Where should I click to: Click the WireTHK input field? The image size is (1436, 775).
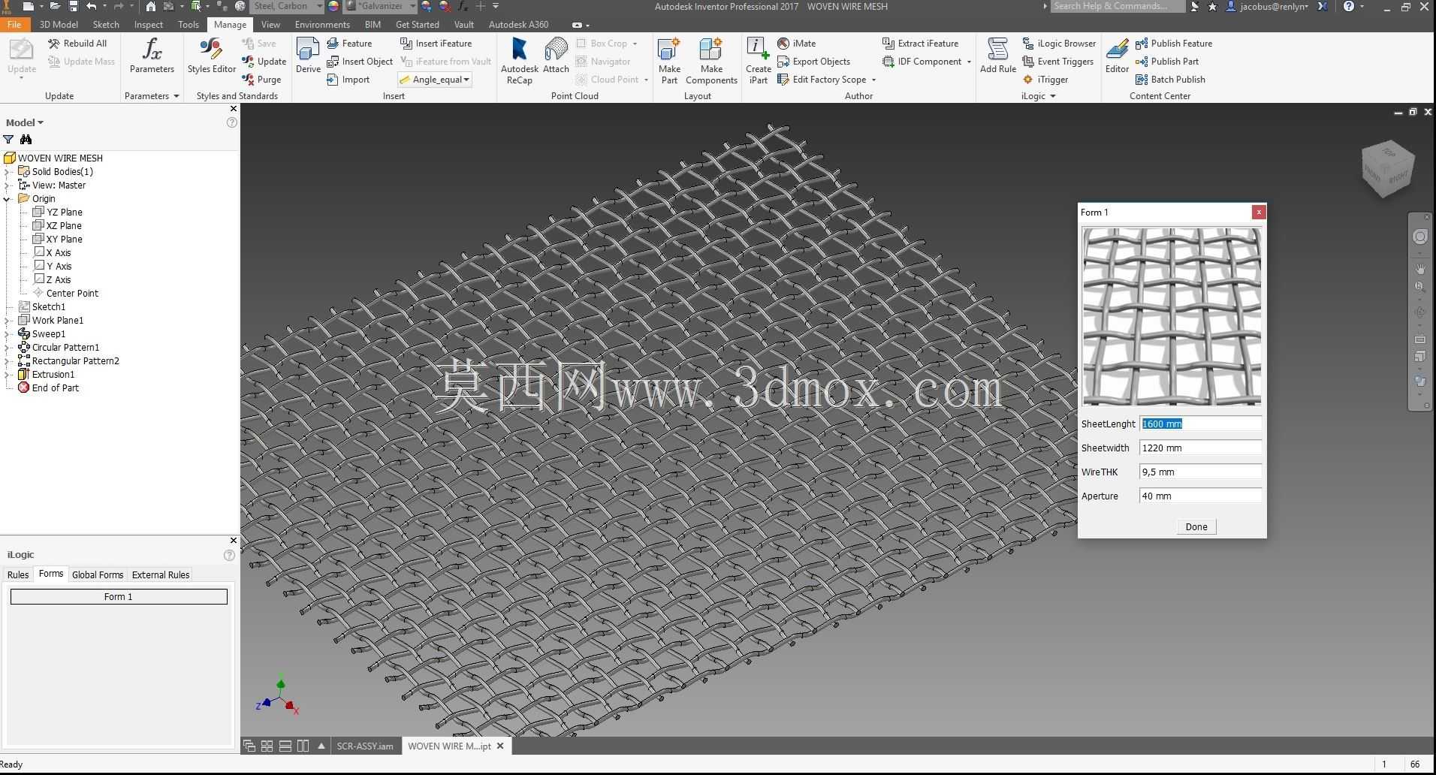pos(1200,472)
